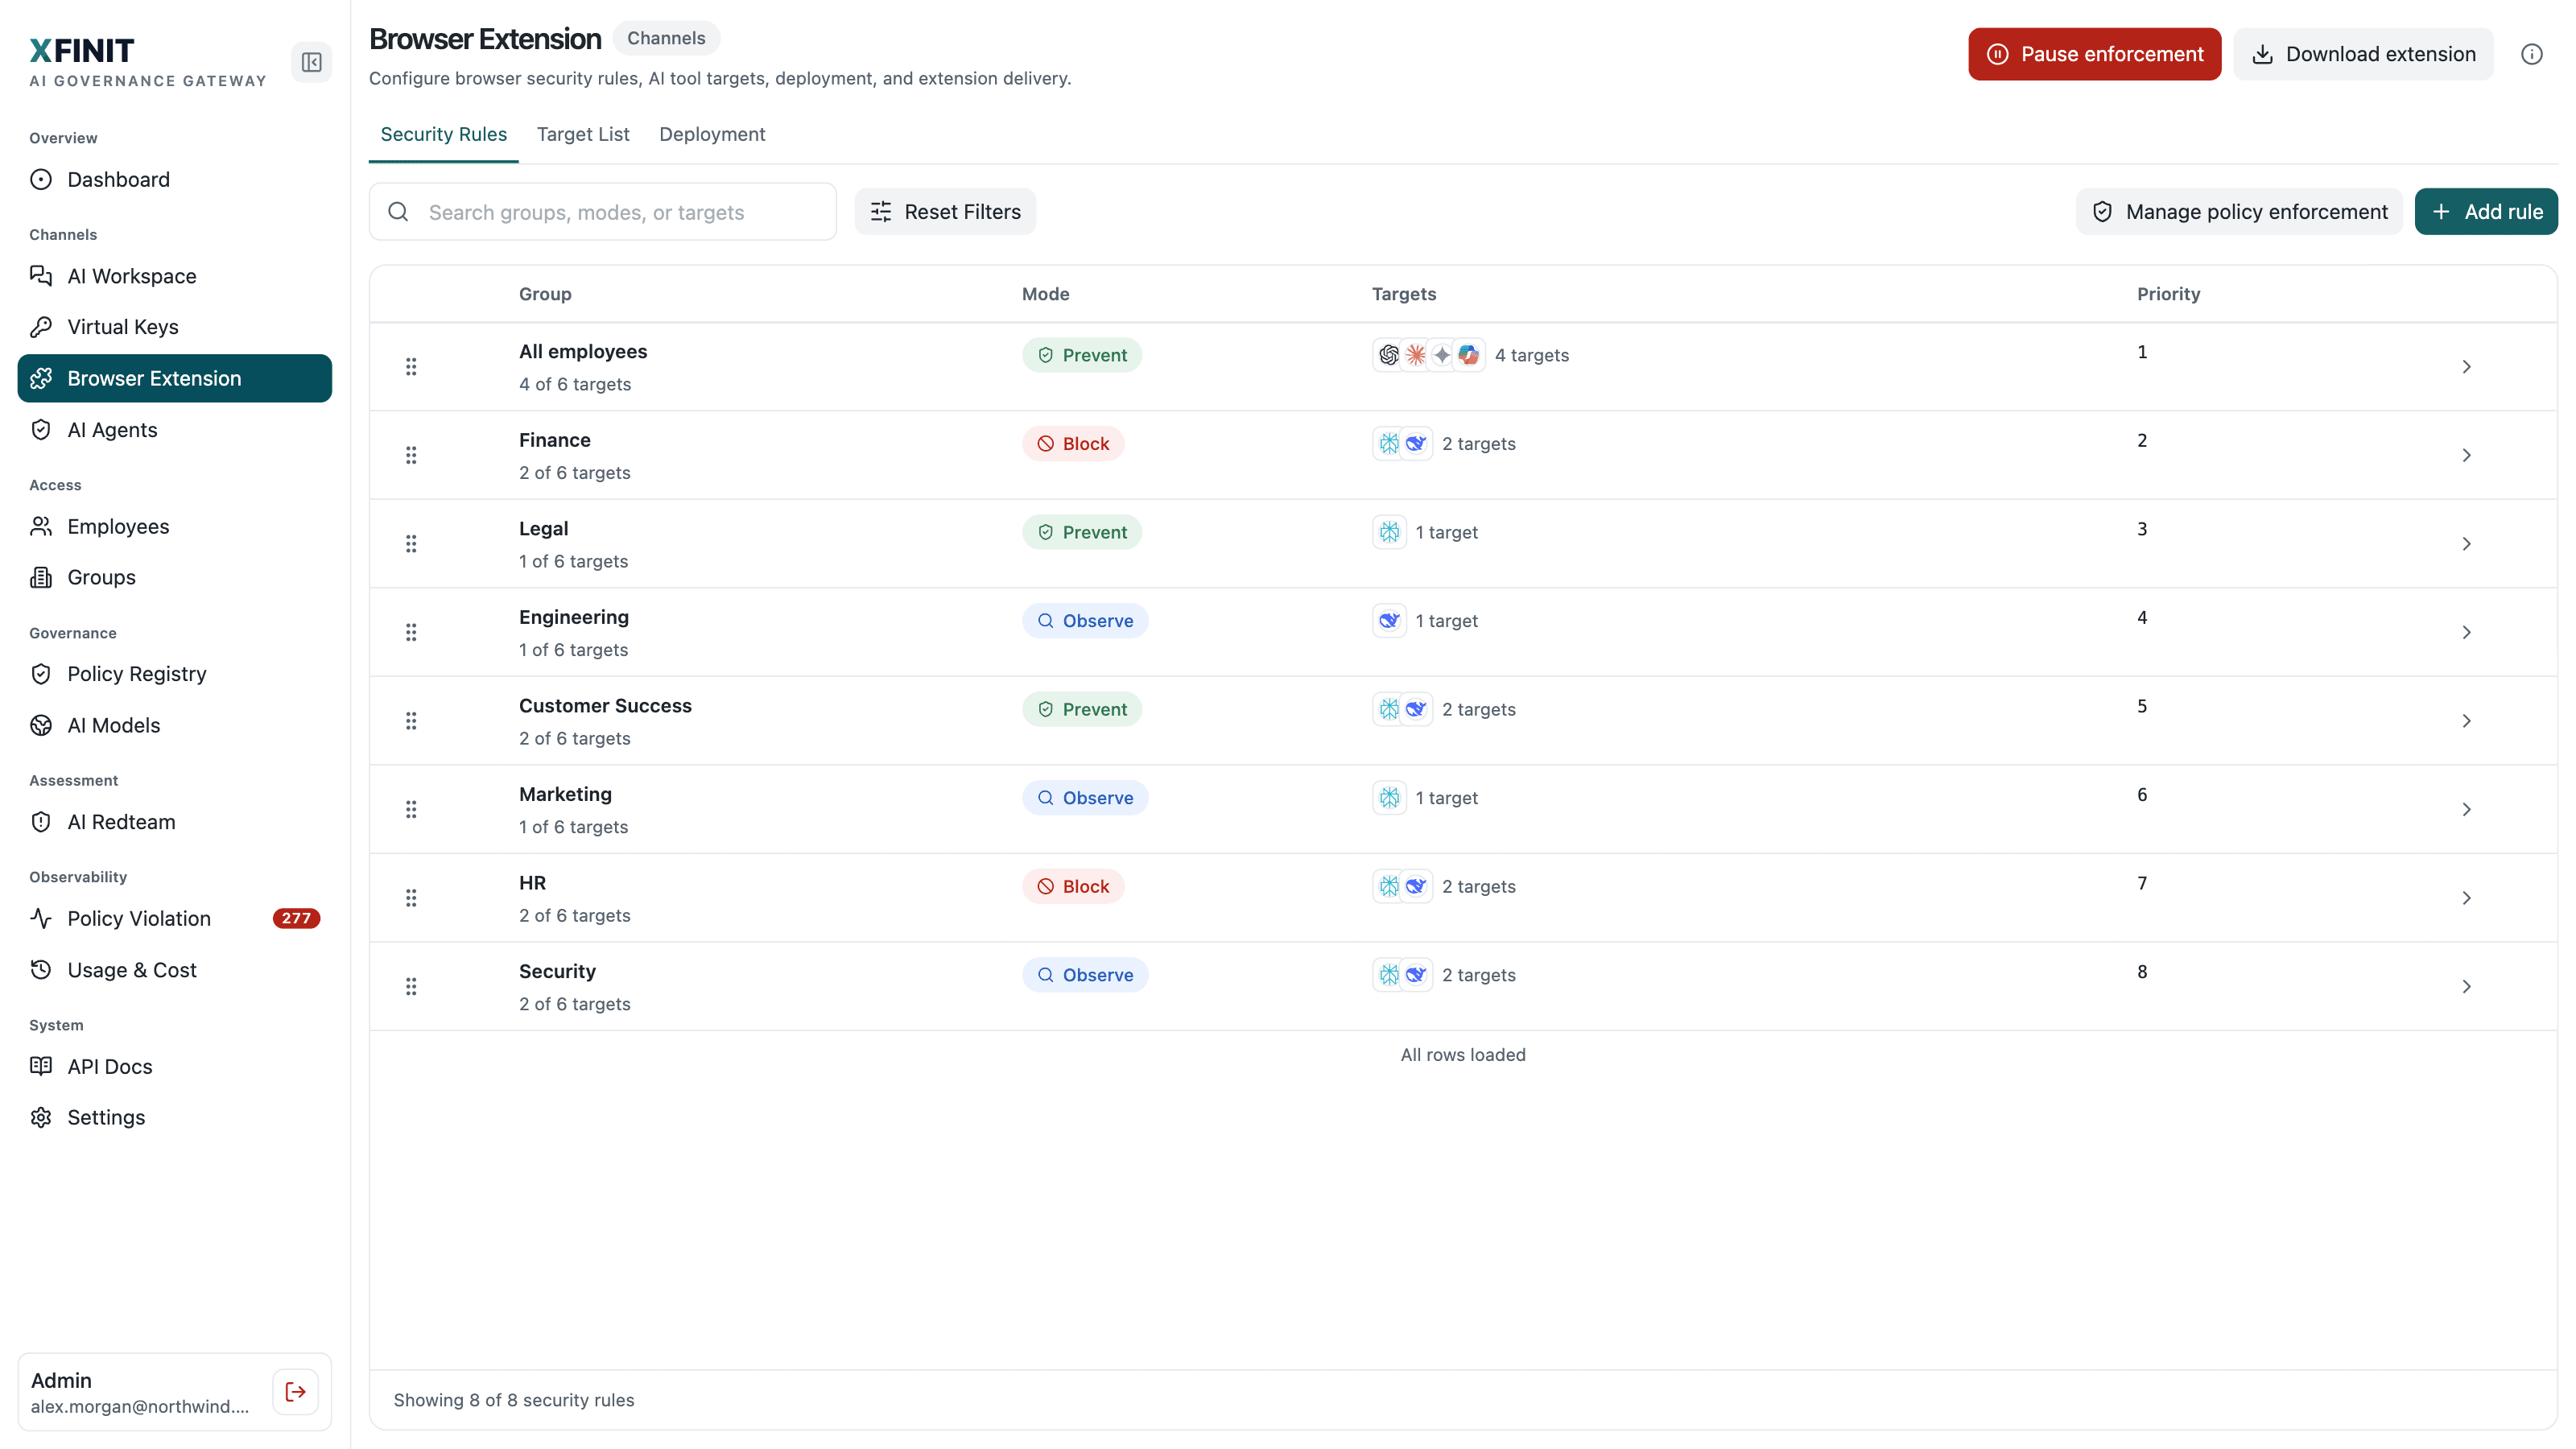Select the Security Rules tab
2576x1449 pixels.
[x=443, y=134]
